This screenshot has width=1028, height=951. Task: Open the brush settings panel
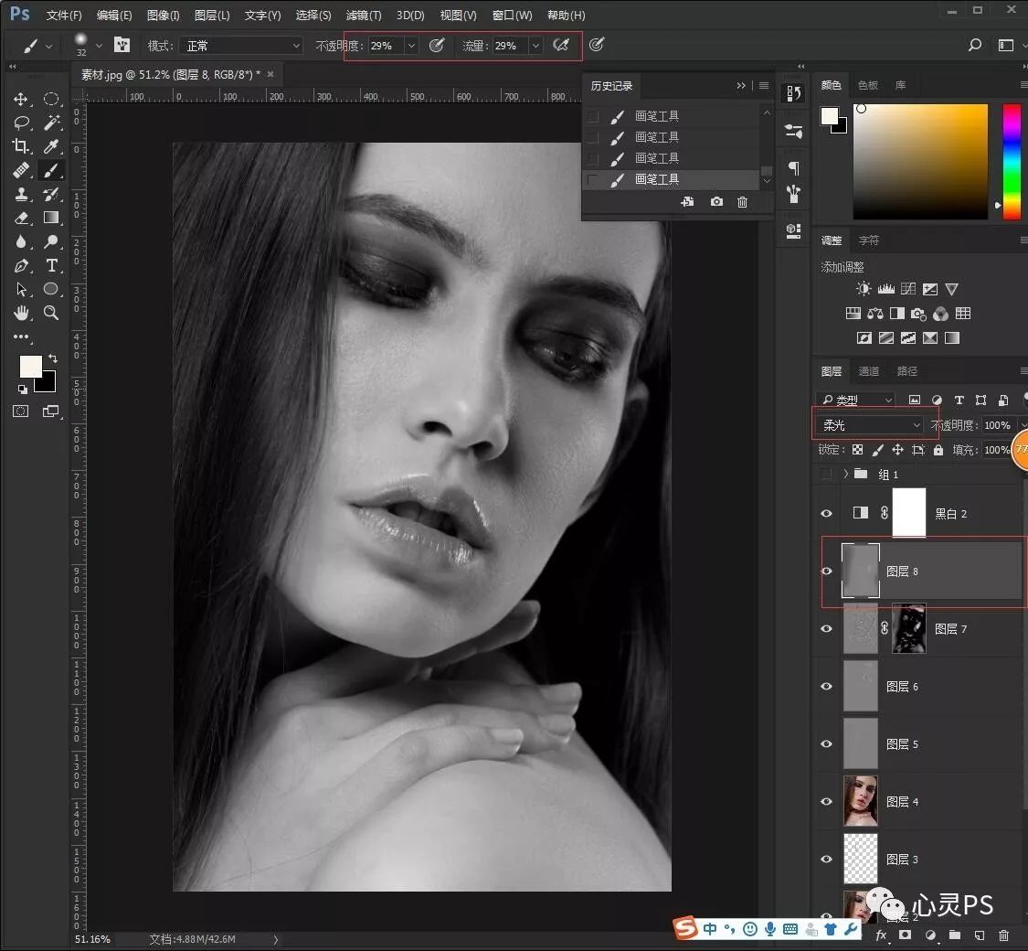tap(122, 45)
